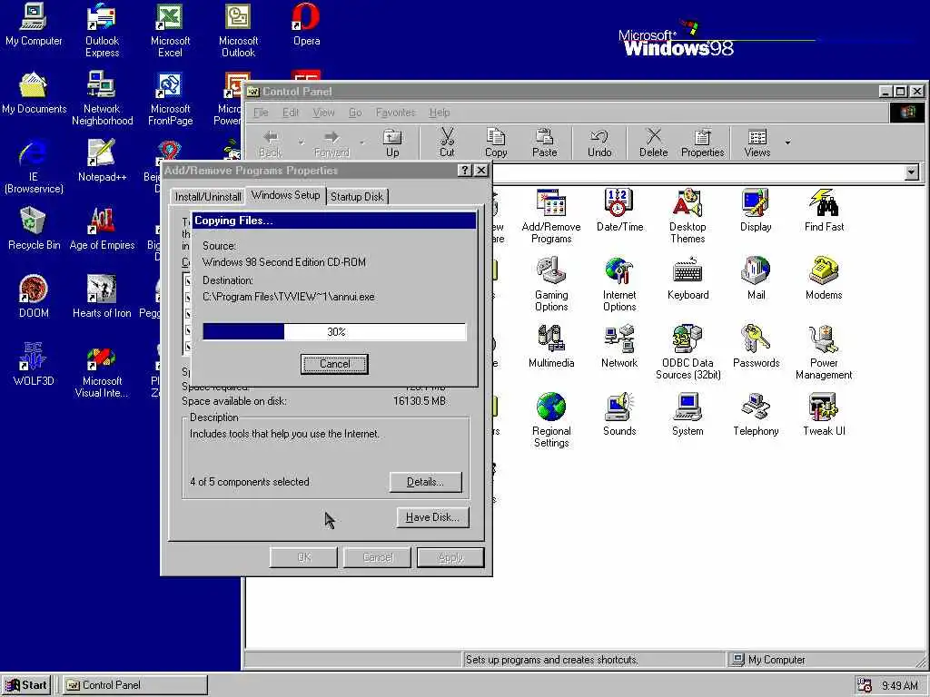Open the View menu
The width and height of the screenshot is (930, 697).
pyautogui.click(x=323, y=112)
